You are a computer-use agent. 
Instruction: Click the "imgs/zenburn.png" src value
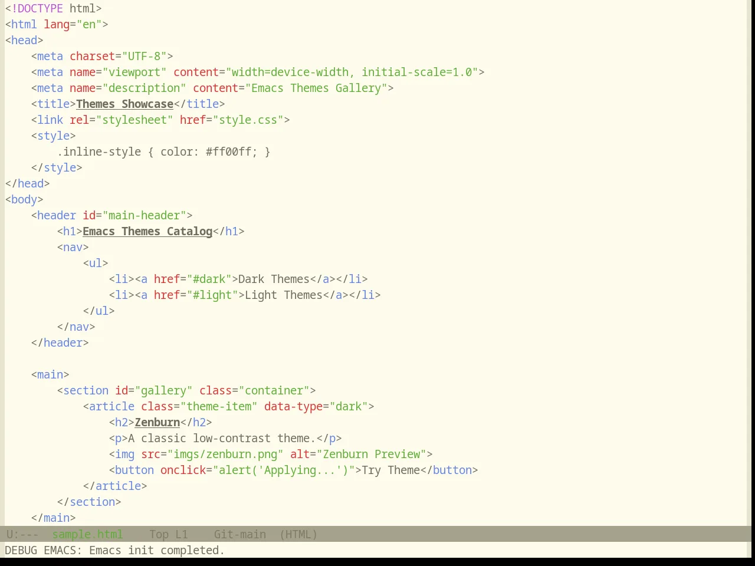pos(225,455)
